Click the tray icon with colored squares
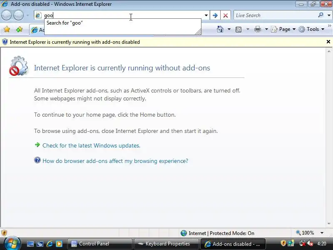333x250 pixels. point(291,243)
